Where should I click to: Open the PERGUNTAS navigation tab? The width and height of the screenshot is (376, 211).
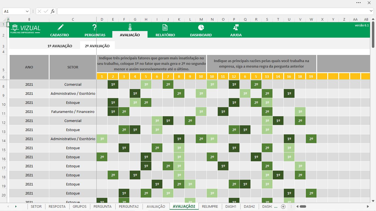(x=95, y=35)
